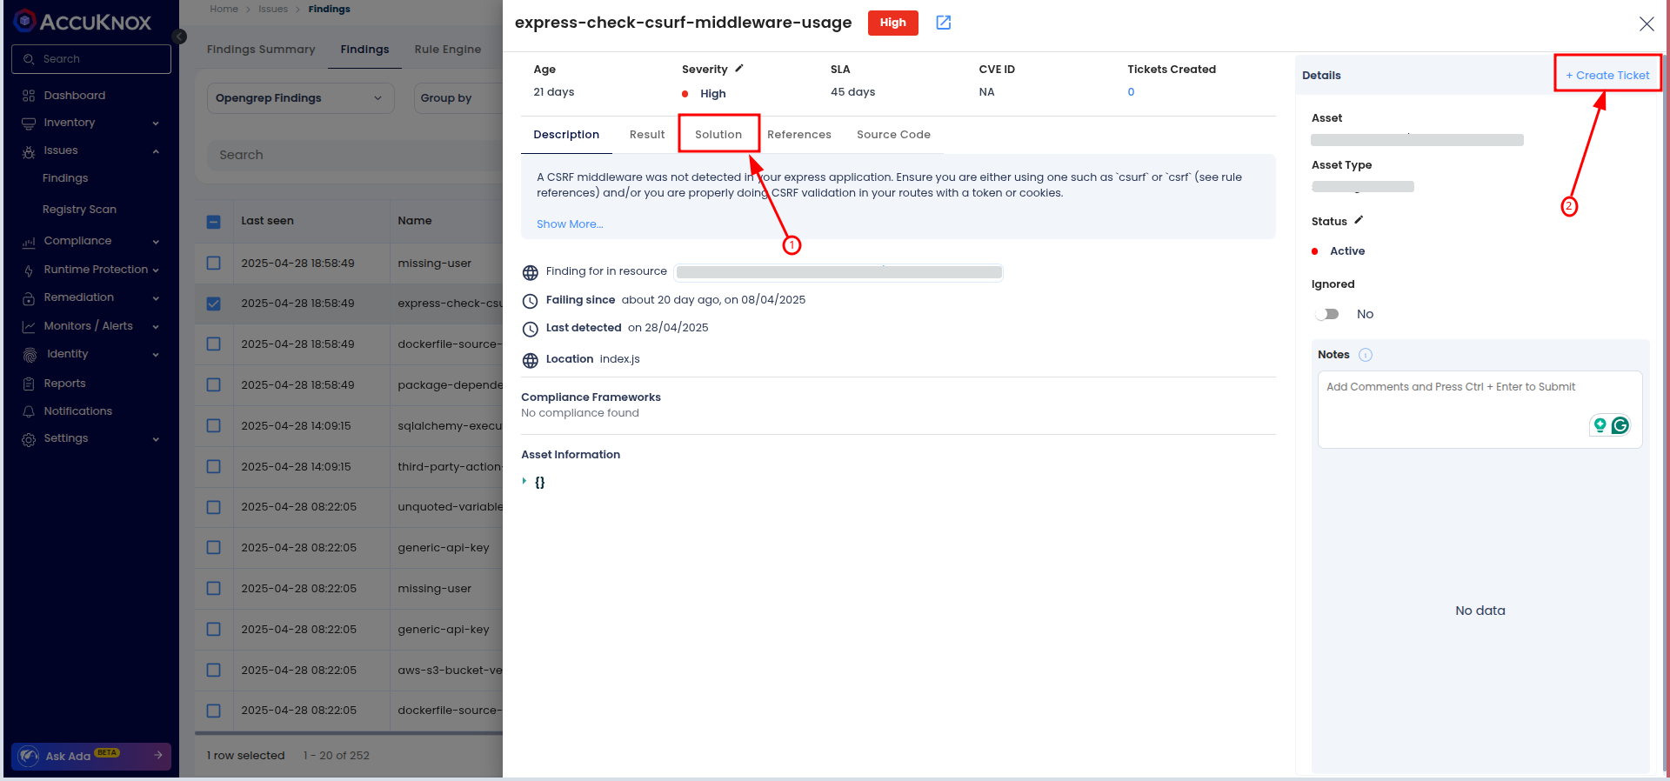Click the Ask Ada button
This screenshot has width=1670, height=781.
point(91,756)
